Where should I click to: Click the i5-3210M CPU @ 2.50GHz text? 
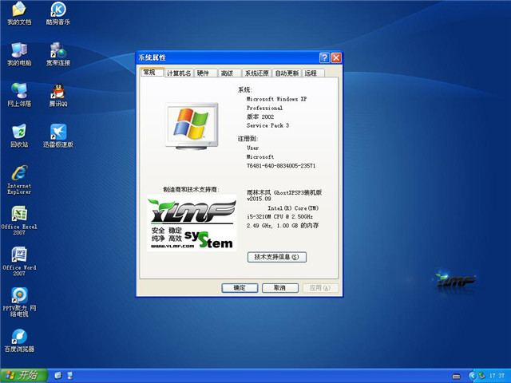coord(279,216)
